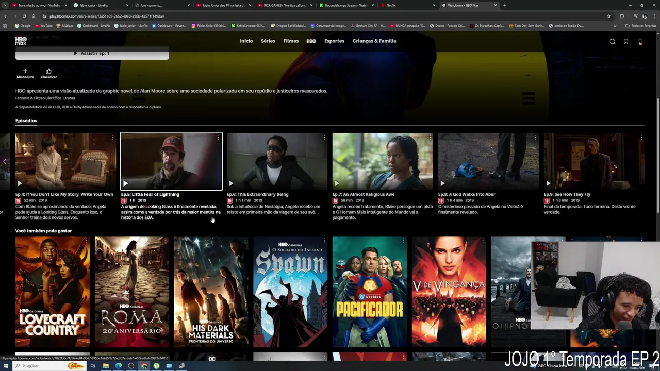The image size is (660, 371).
Task: Open options menu for Ep.7 thumbnail
Action: click(430, 138)
